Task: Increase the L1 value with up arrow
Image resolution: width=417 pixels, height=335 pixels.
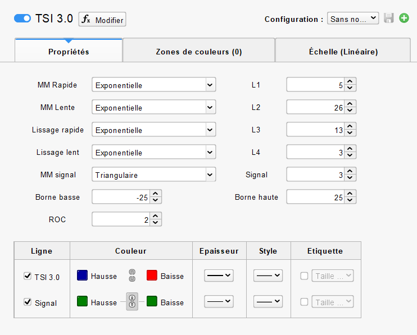Action: [351, 82]
